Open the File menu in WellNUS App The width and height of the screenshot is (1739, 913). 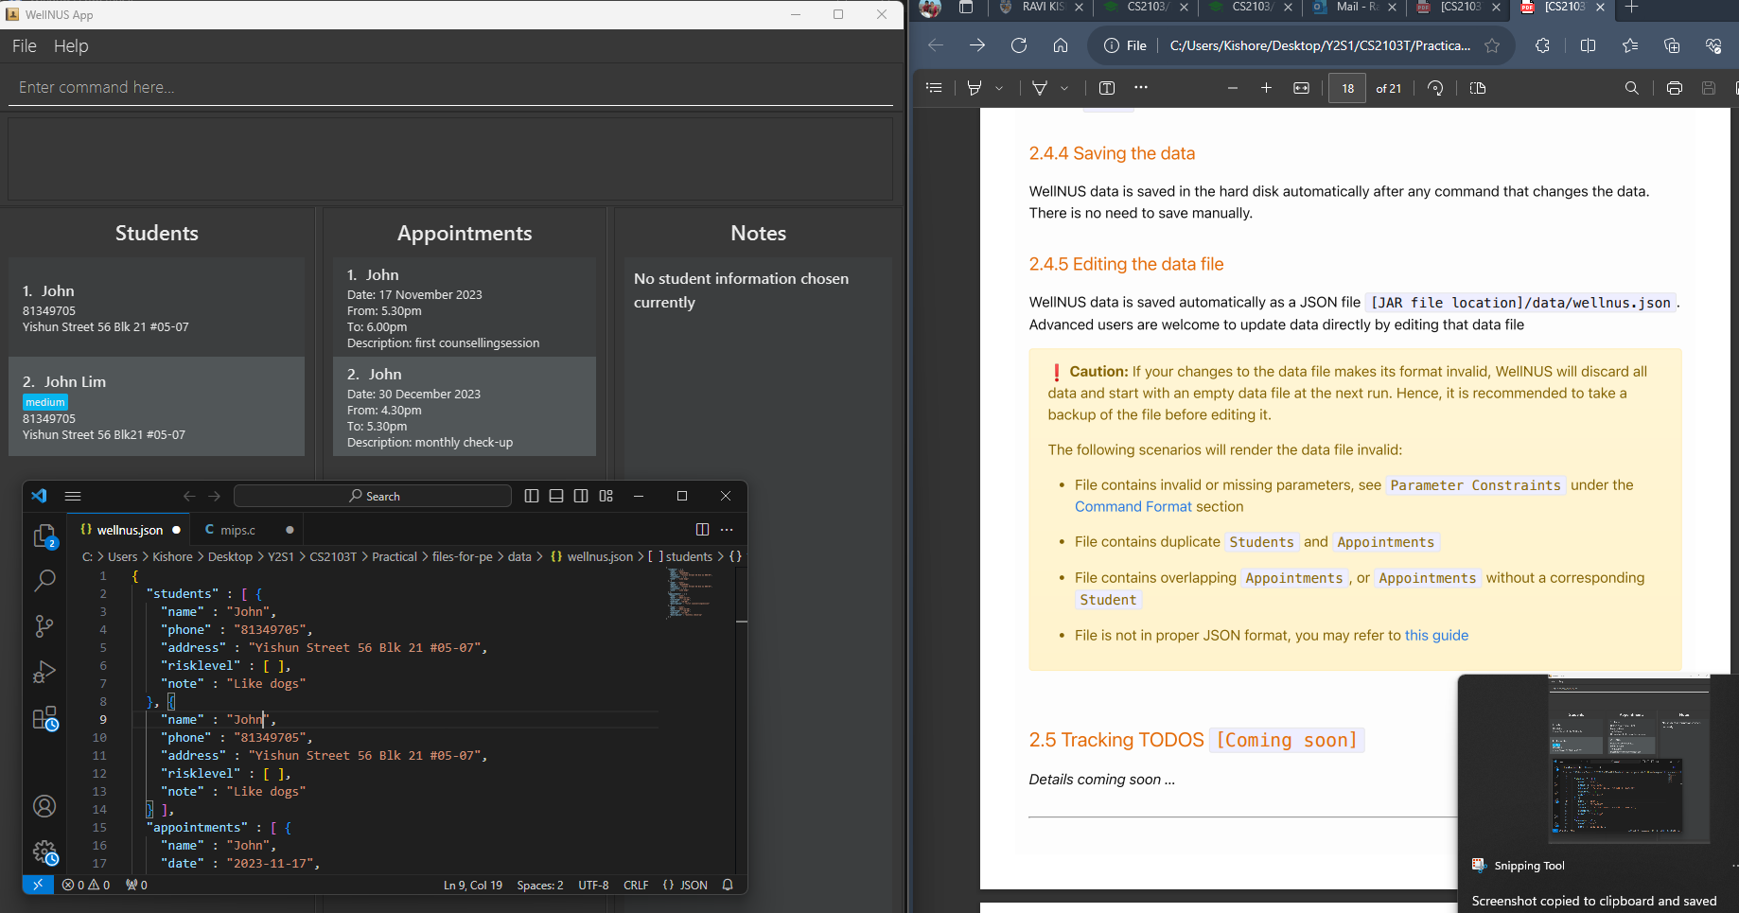pyautogui.click(x=25, y=45)
